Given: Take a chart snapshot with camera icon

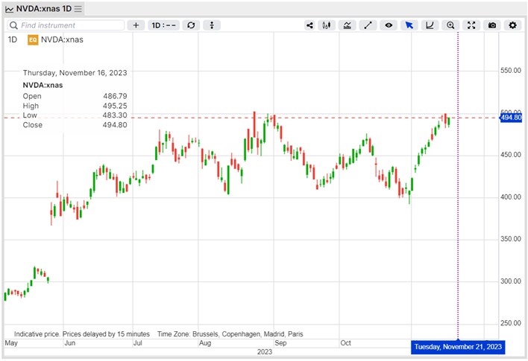Looking at the screenshot, I should [x=492, y=25].
